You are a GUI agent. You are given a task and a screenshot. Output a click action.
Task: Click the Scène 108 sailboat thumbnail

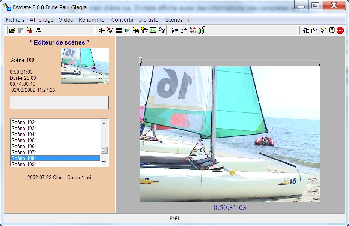pyautogui.click(x=85, y=66)
